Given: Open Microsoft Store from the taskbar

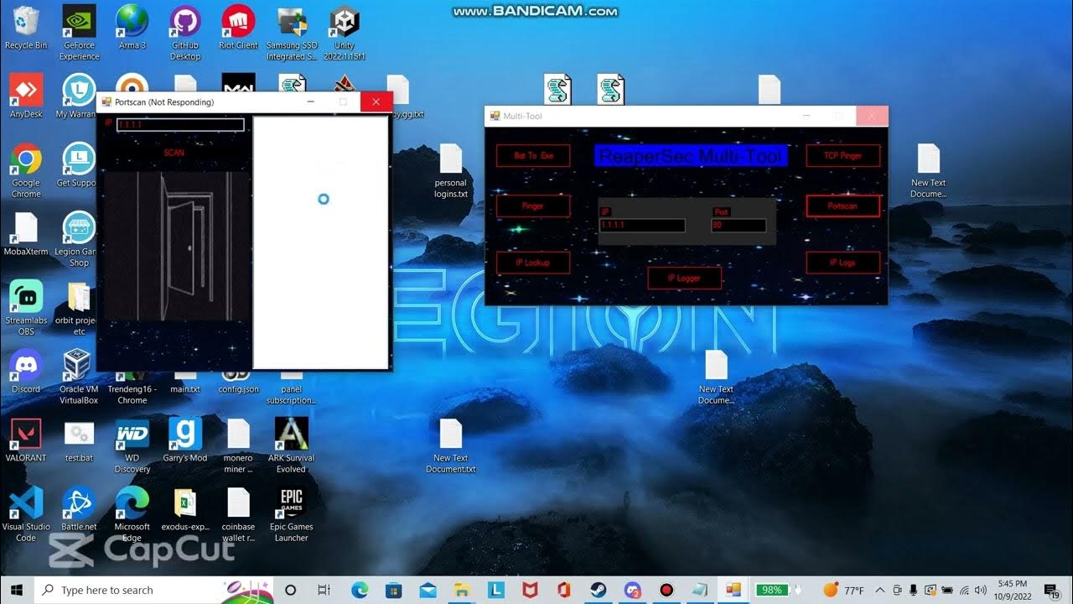Looking at the screenshot, I should (x=393, y=590).
